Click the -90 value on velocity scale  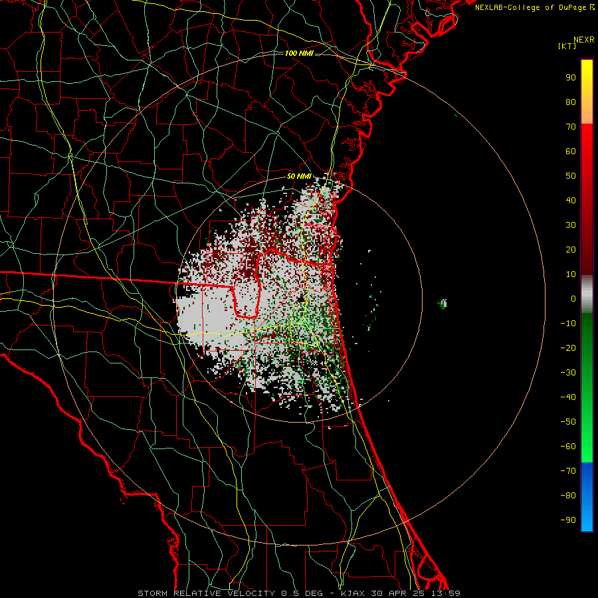coord(568,520)
